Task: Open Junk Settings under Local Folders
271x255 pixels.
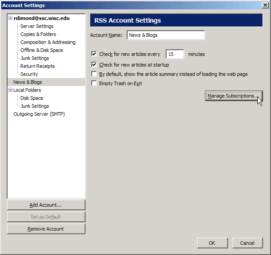Action: [x=35, y=106]
